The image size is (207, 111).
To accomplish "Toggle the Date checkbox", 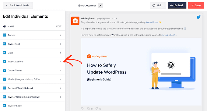I will tap(5, 53).
